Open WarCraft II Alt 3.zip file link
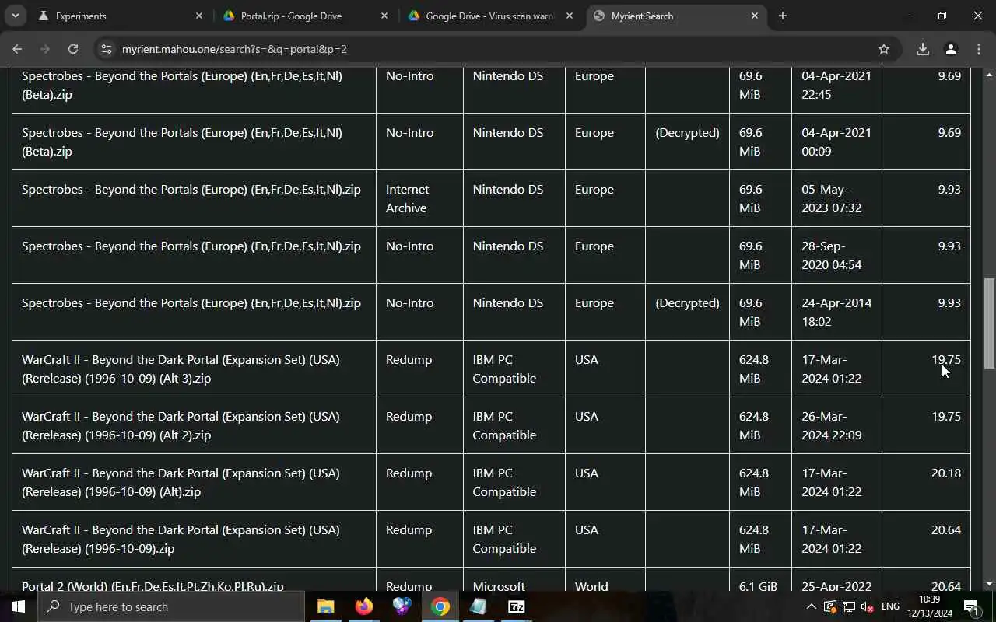The height and width of the screenshot is (622, 996). pyautogui.click(x=181, y=369)
